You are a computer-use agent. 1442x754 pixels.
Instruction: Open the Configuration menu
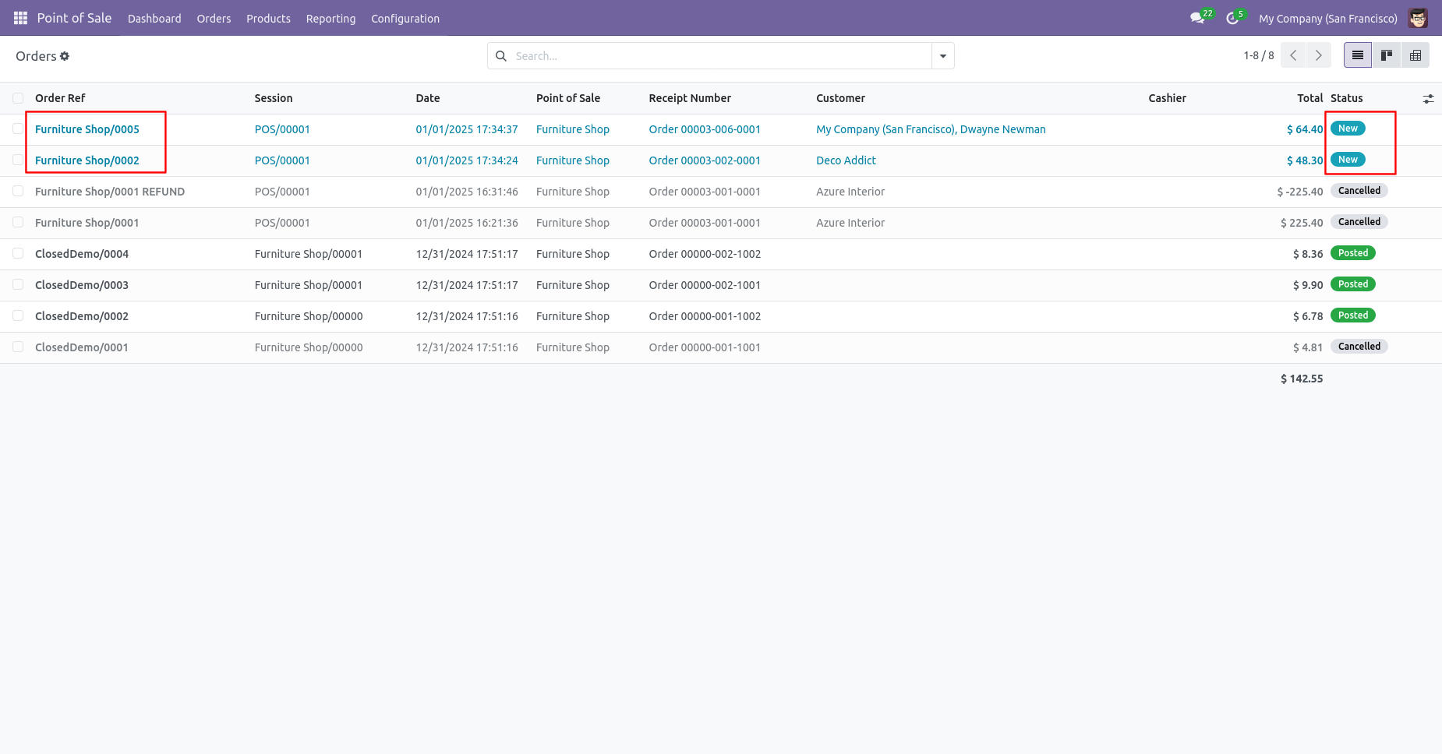(405, 19)
